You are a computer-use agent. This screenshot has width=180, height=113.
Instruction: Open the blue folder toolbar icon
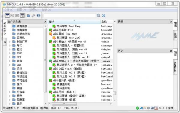tap(28, 16)
